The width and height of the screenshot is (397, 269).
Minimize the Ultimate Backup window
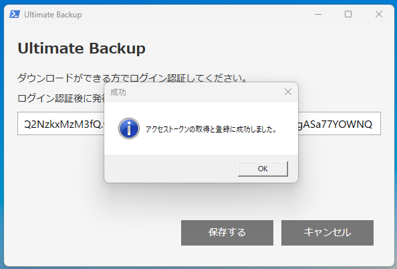pos(318,14)
